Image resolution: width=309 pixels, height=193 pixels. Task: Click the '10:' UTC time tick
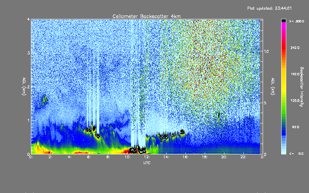[127, 157]
